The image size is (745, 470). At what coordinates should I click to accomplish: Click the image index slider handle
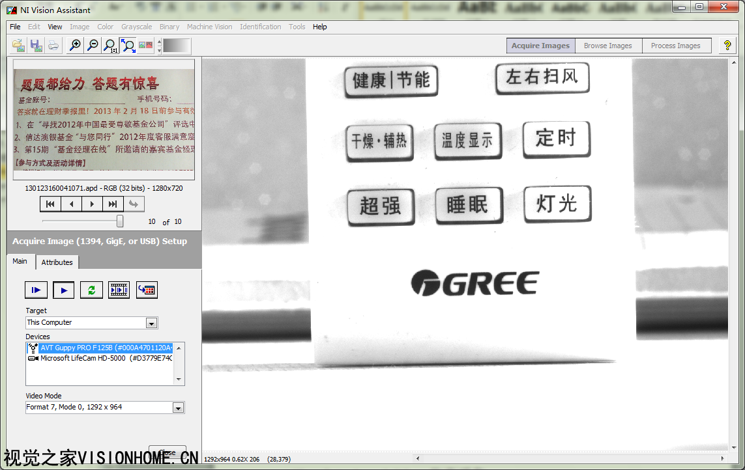pyautogui.click(x=120, y=221)
